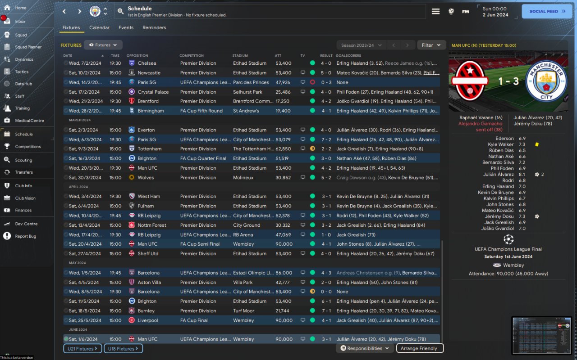Click the red result dot on the 14/2/2024 Paris SG row

pyautogui.click(x=312, y=82)
